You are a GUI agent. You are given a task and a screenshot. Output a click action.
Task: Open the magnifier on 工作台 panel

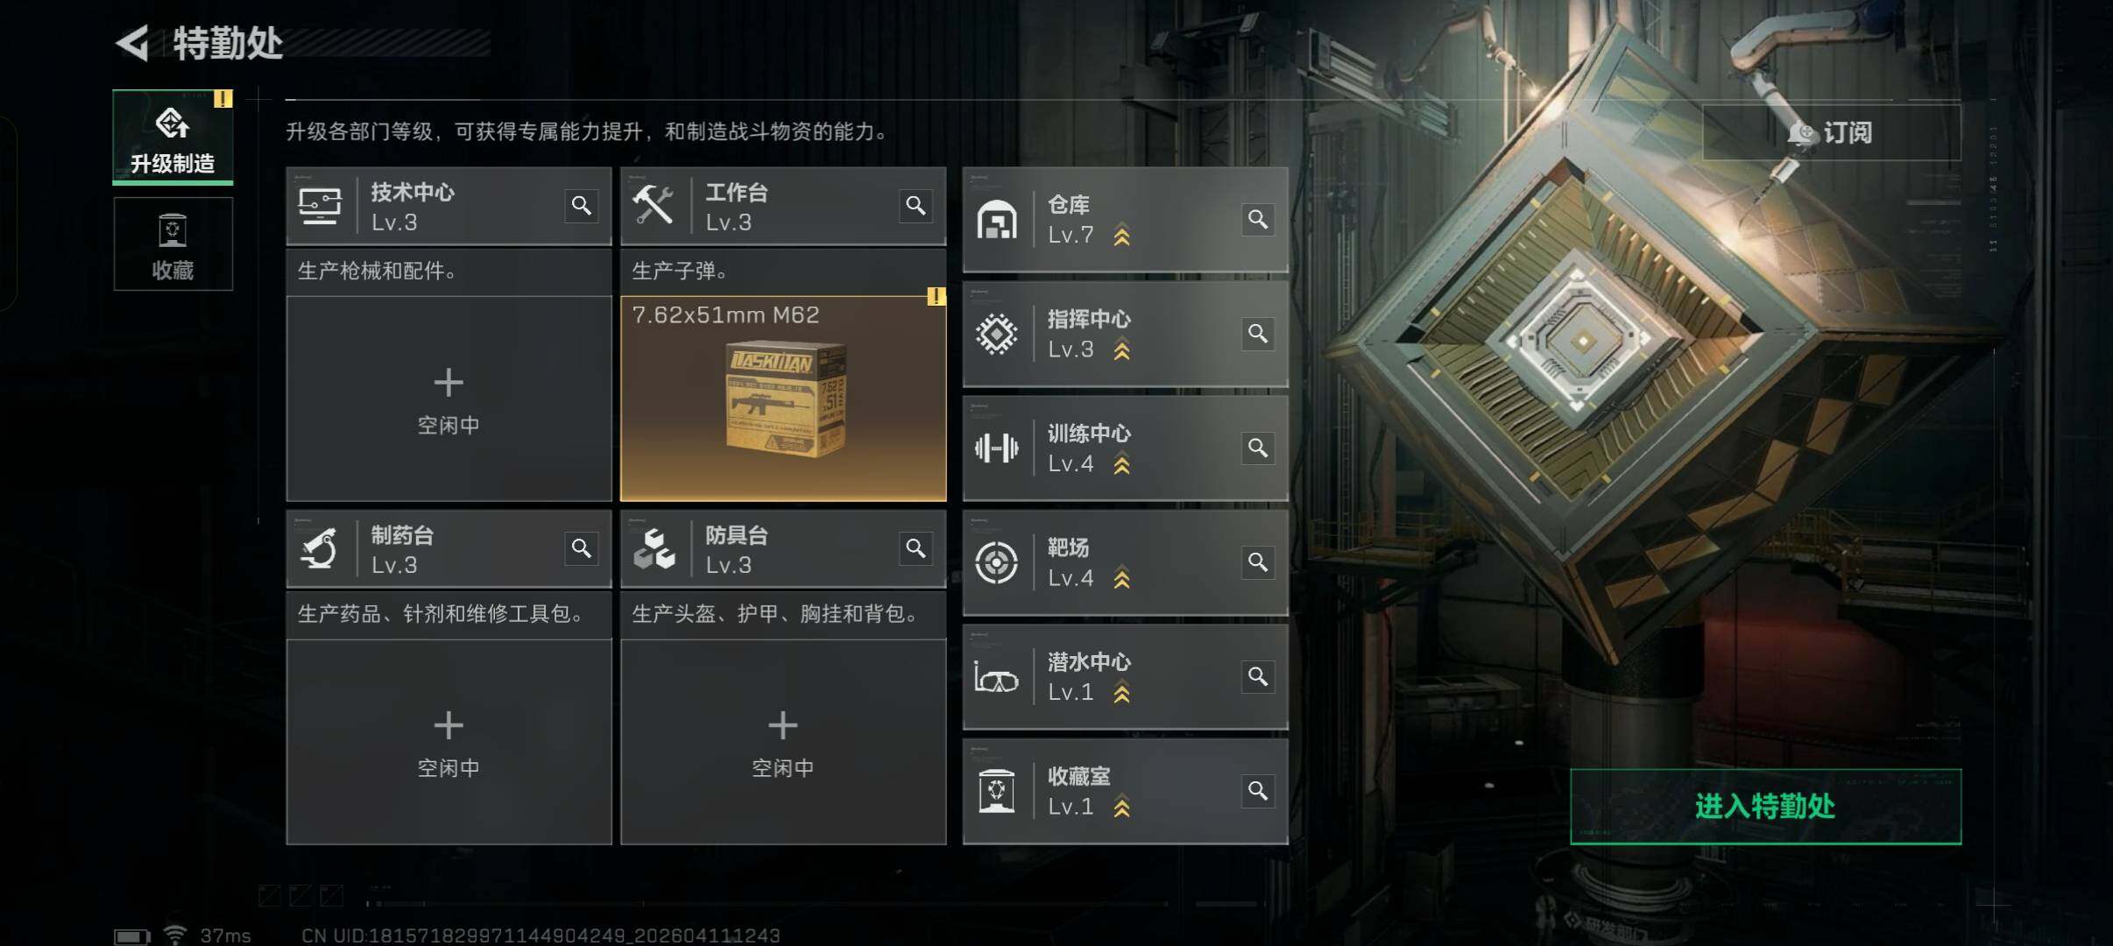tap(916, 206)
